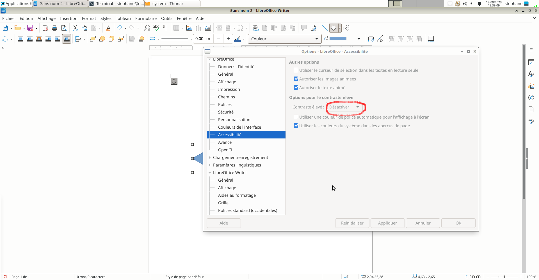
Task: Click the Appliquer button
Action: point(387,223)
